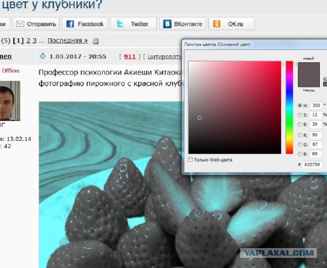327x268 pixels.
Task: Click the red 911 report link
Action: pos(129,57)
